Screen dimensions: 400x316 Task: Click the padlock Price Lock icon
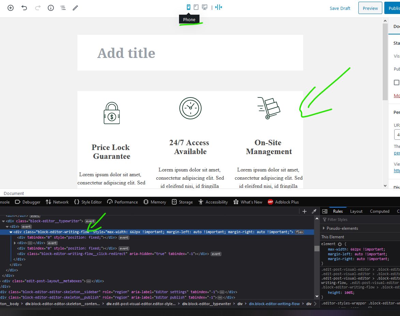point(112,113)
